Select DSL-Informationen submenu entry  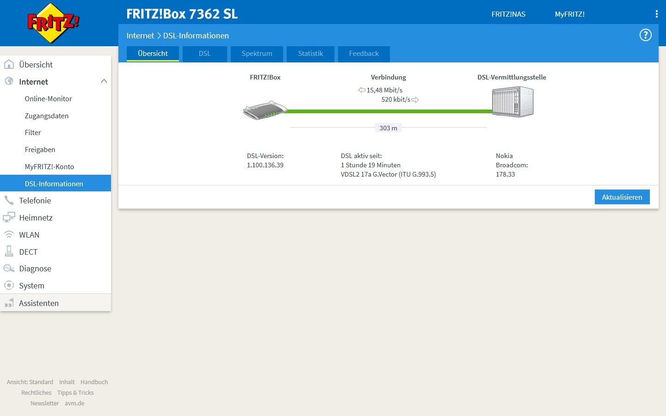tap(55, 183)
